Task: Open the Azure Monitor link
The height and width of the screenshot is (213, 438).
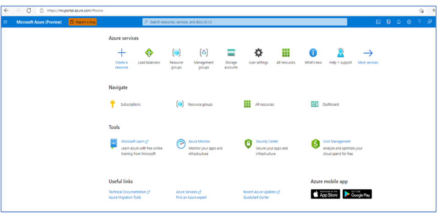Action: coord(199,142)
